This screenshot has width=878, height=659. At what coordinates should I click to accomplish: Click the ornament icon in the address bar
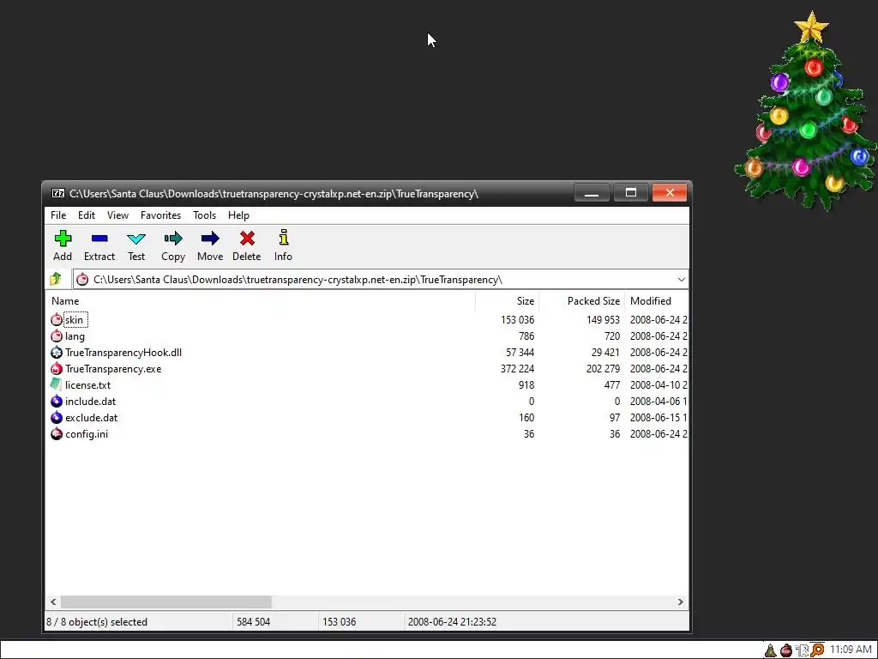tap(82, 279)
